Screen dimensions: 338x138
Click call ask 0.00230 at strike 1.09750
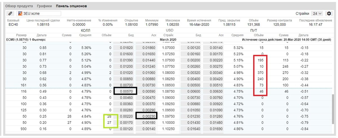tap(146, 115)
